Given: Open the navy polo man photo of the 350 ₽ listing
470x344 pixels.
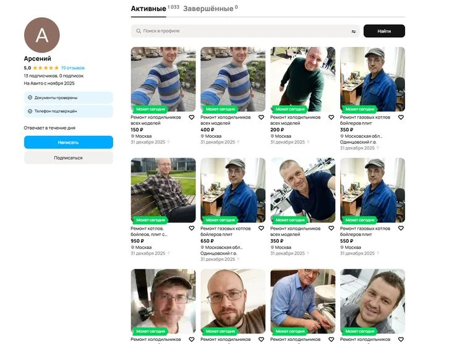Looking at the screenshot, I should pos(303,190).
